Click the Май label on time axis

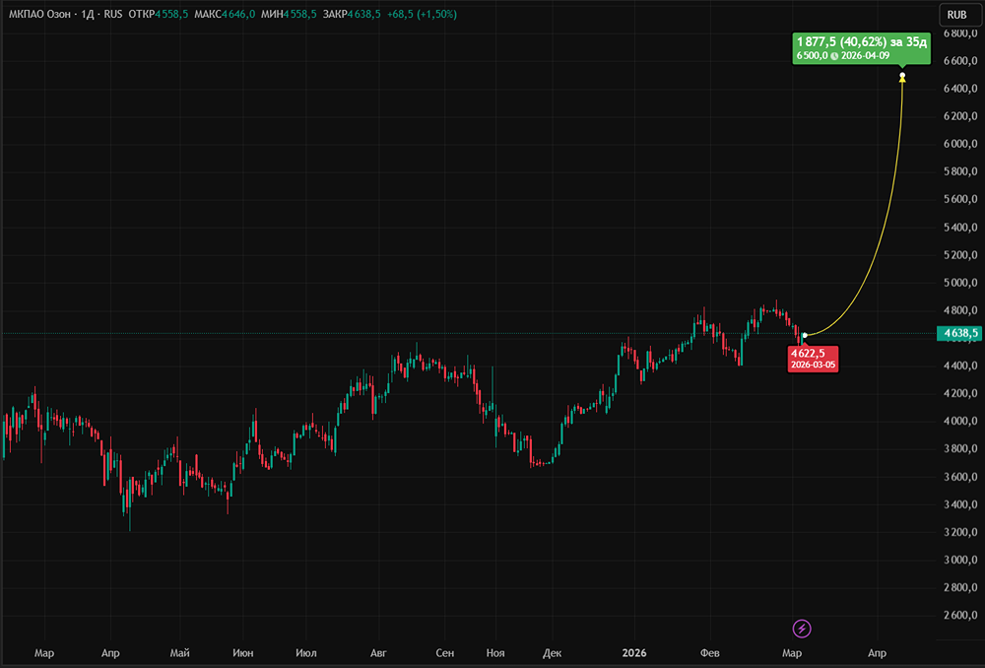[x=179, y=653]
